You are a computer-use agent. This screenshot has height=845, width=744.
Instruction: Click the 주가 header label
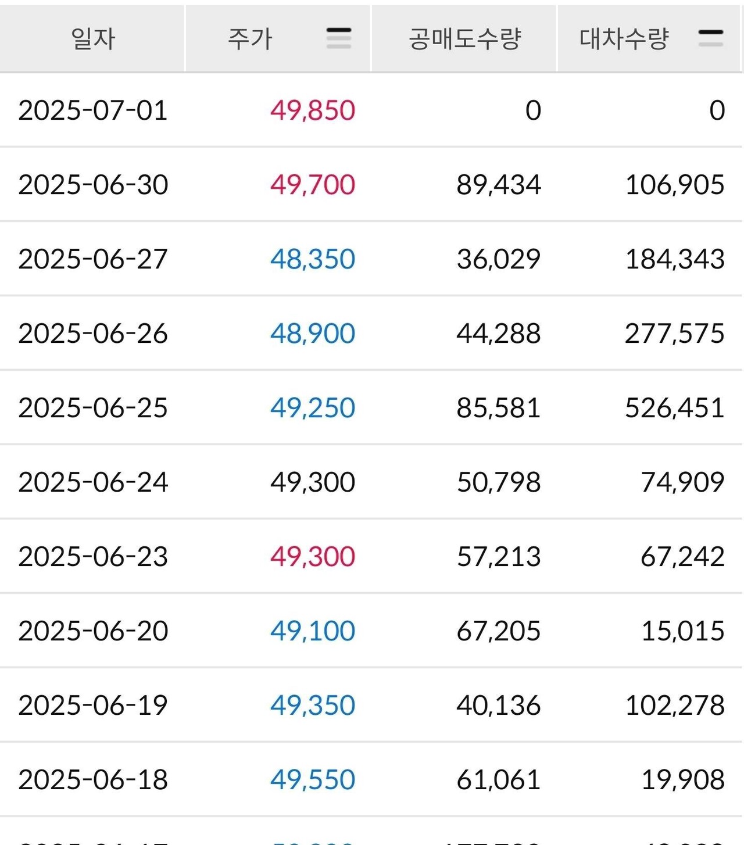250,39
